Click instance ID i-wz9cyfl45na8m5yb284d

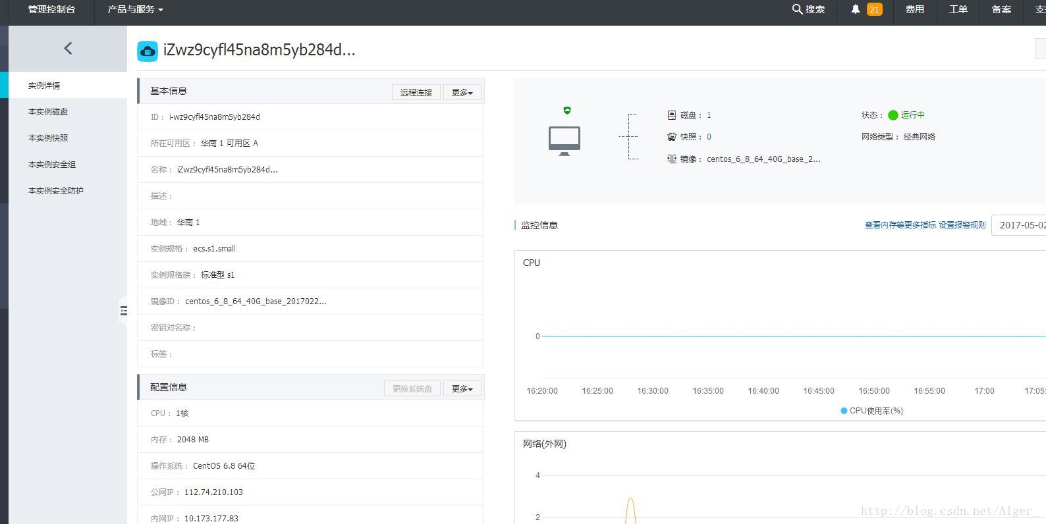215,117
